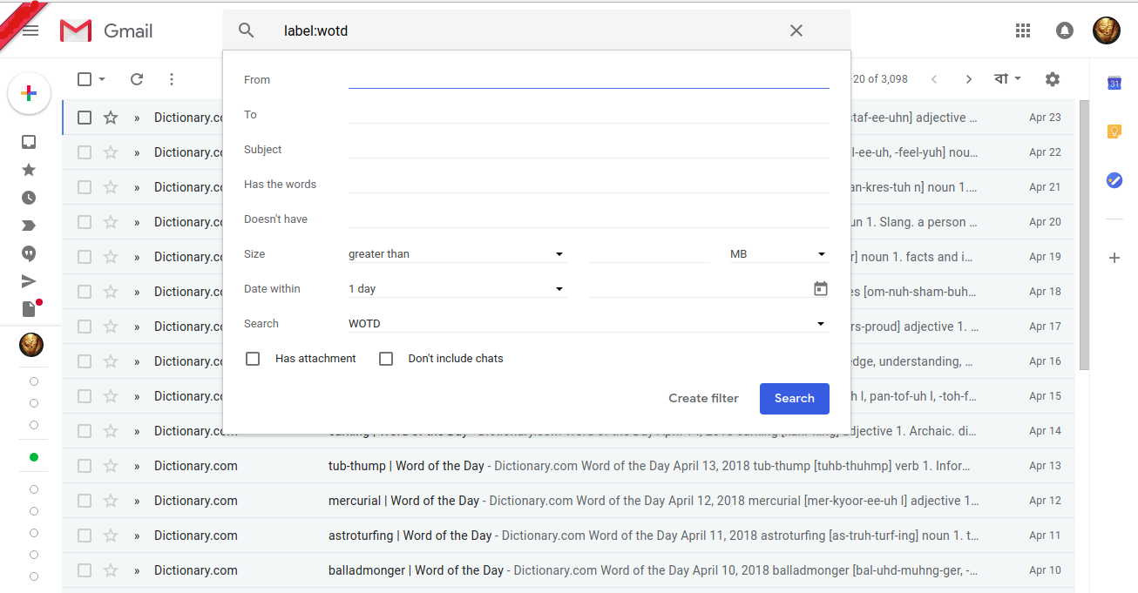The width and height of the screenshot is (1138, 593).
Task: Expand the select options arrow
Action: 102,79
